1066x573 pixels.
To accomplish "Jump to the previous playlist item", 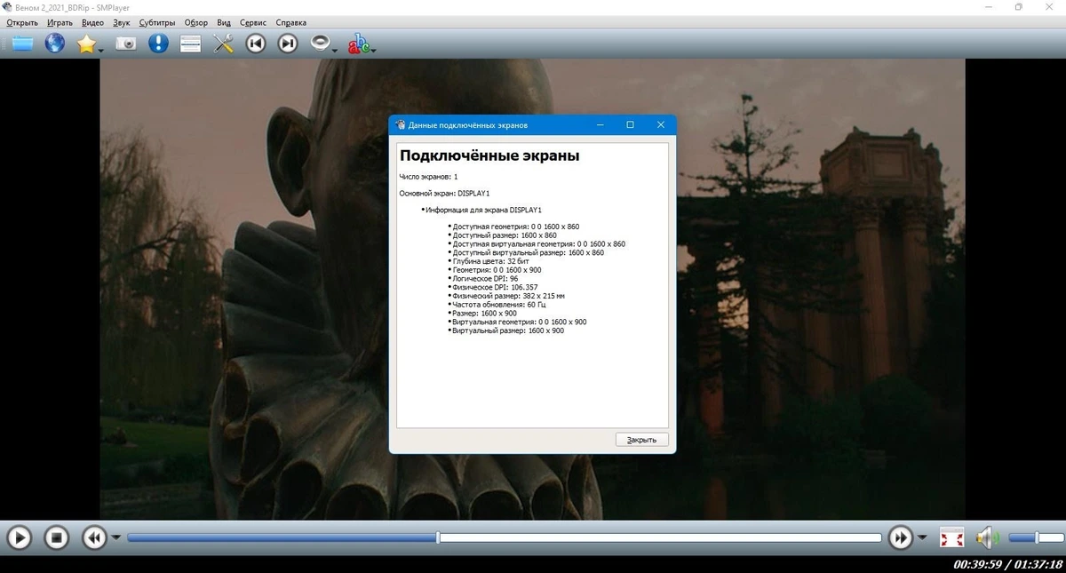I will (x=256, y=43).
